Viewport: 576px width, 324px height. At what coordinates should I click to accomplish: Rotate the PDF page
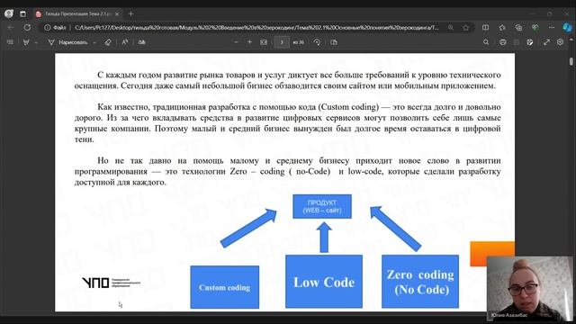click(x=317, y=42)
